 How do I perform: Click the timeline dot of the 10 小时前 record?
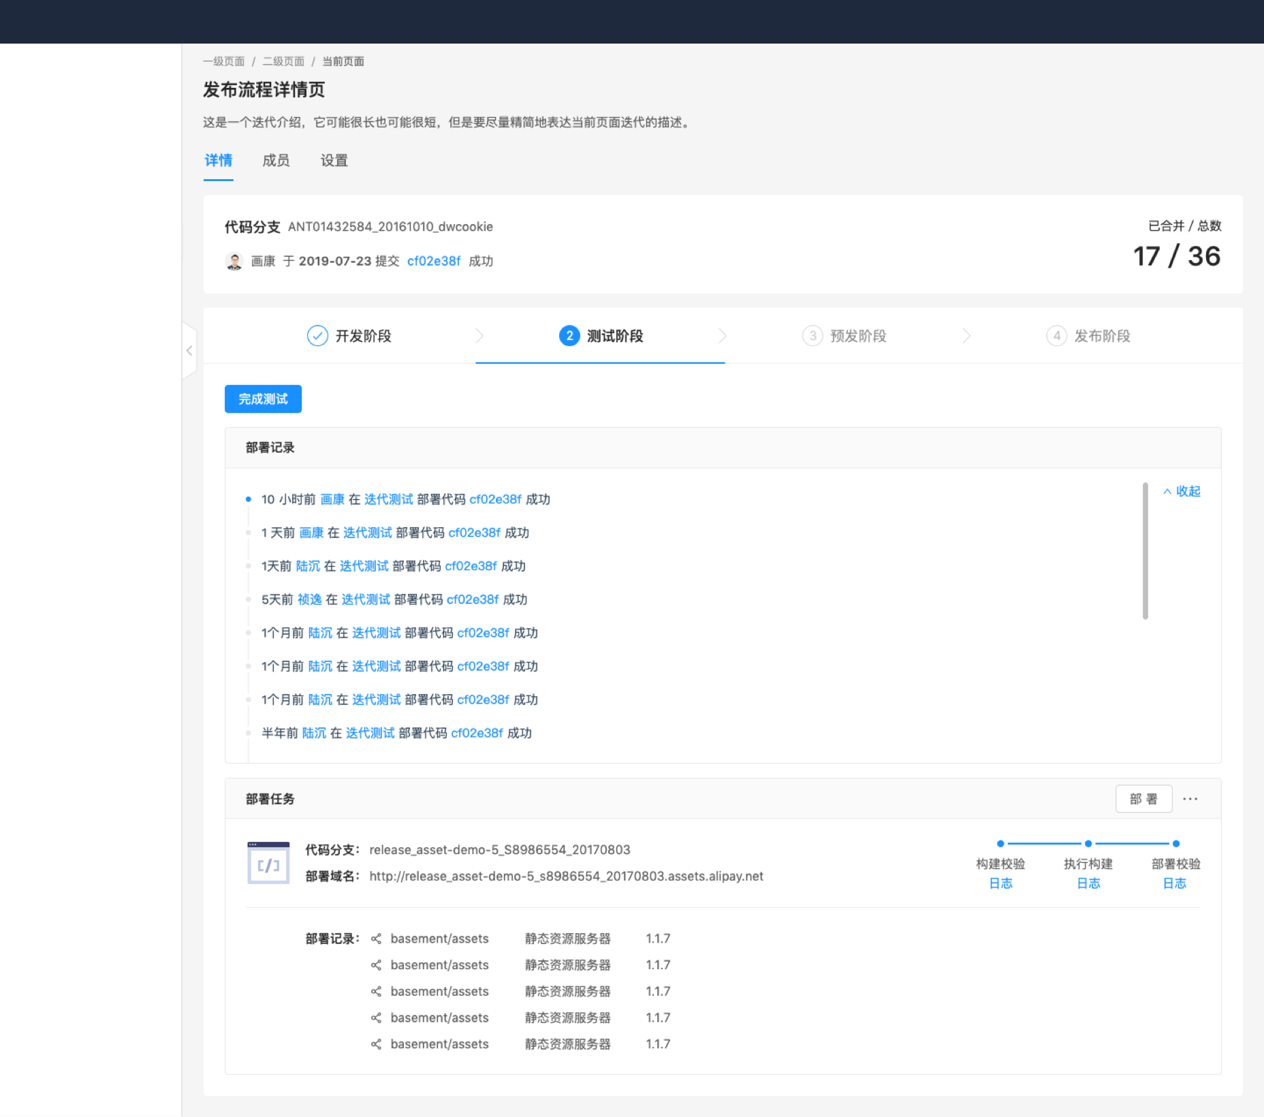249,499
